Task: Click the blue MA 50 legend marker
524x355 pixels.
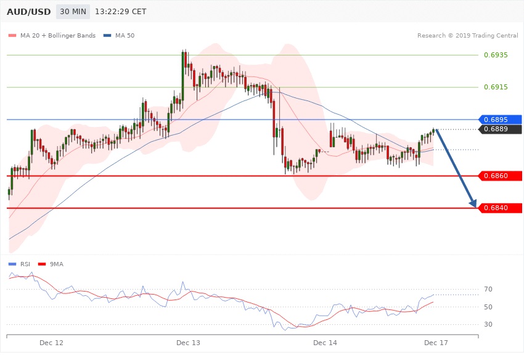Action: tap(107, 36)
